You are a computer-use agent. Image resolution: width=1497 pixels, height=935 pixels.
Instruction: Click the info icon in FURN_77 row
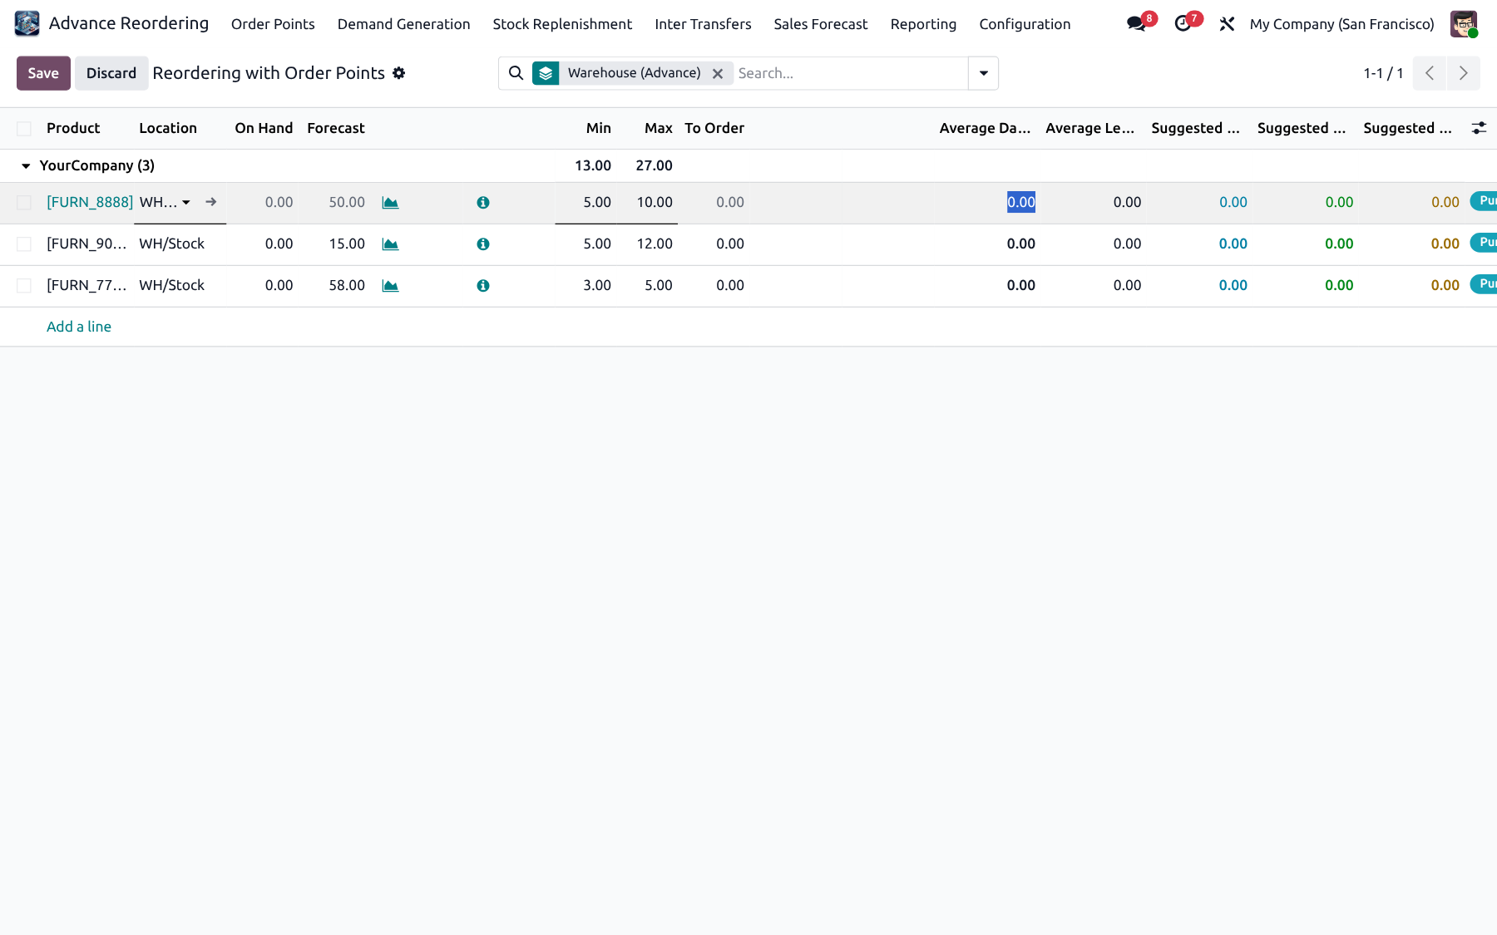[483, 286]
